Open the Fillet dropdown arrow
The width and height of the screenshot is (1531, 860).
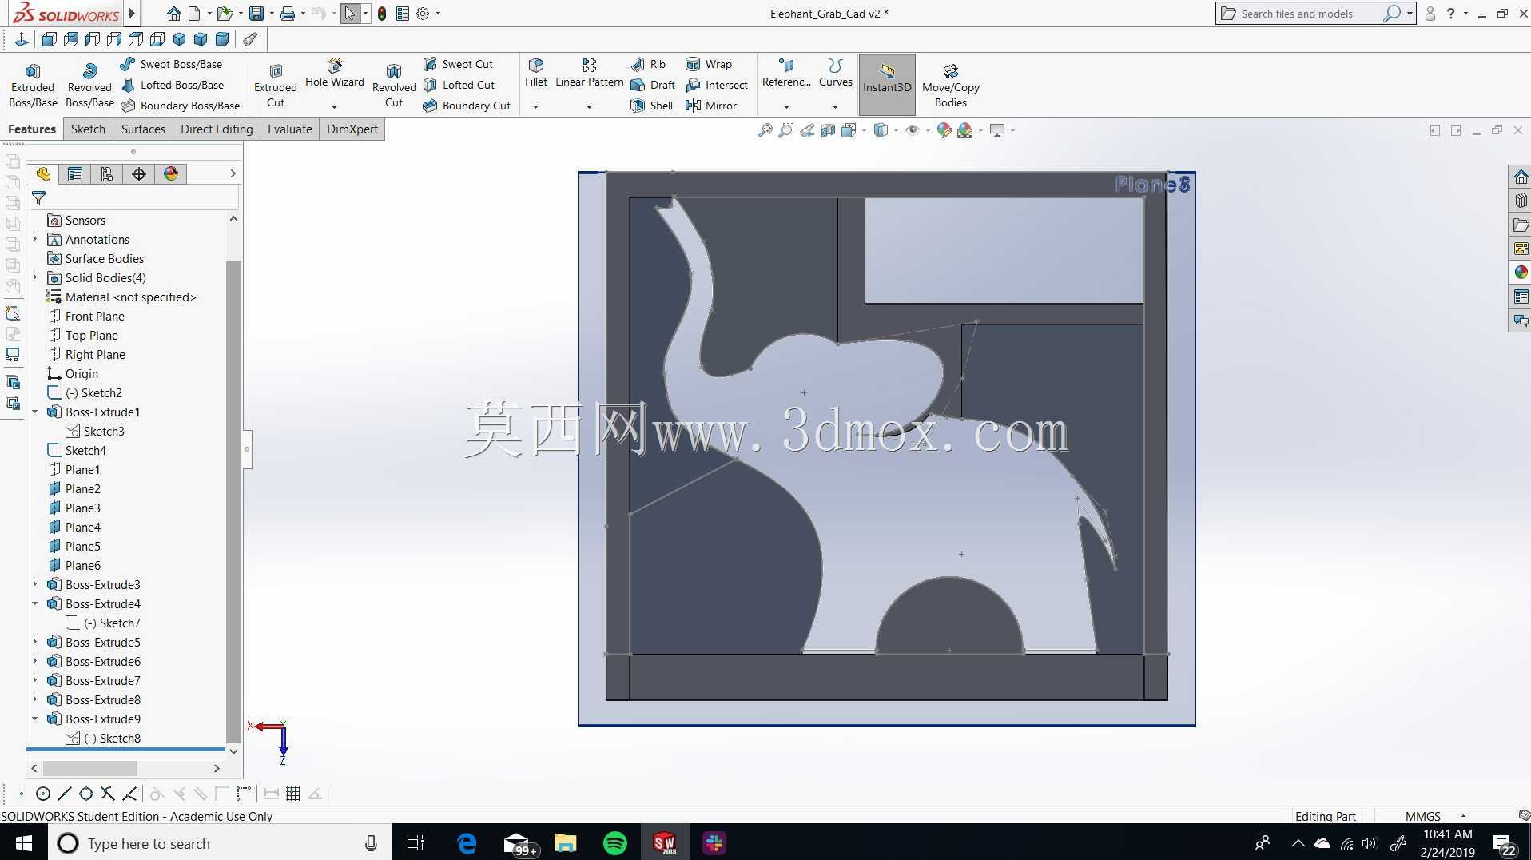tap(536, 107)
